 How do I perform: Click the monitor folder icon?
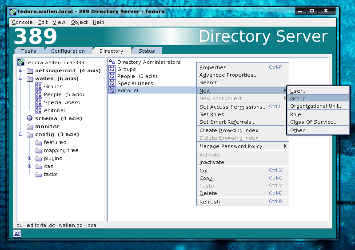pos(30,126)
